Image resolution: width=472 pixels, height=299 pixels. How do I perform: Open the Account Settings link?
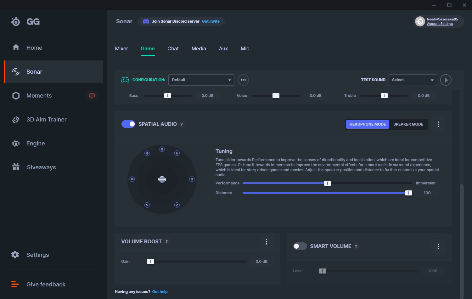coord(440,24)
